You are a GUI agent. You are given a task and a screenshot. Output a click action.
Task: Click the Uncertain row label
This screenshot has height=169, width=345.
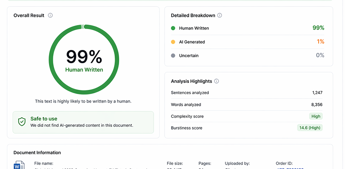point(189,55)
